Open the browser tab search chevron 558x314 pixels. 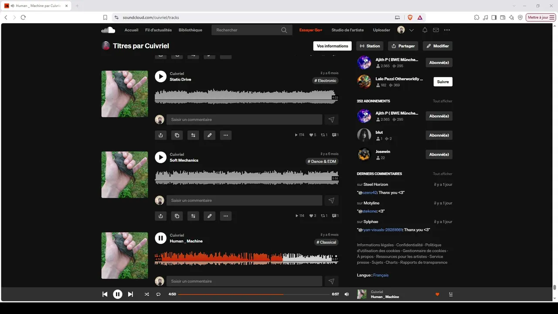tap(514, 6)
